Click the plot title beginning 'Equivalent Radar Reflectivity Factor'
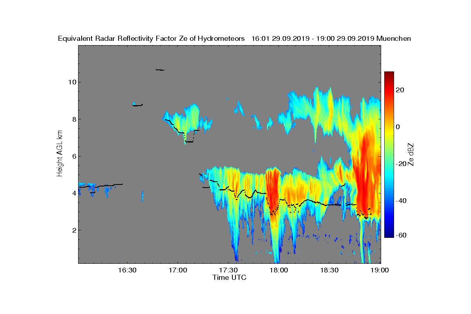471x314 pixels. (x=234, y=38)
